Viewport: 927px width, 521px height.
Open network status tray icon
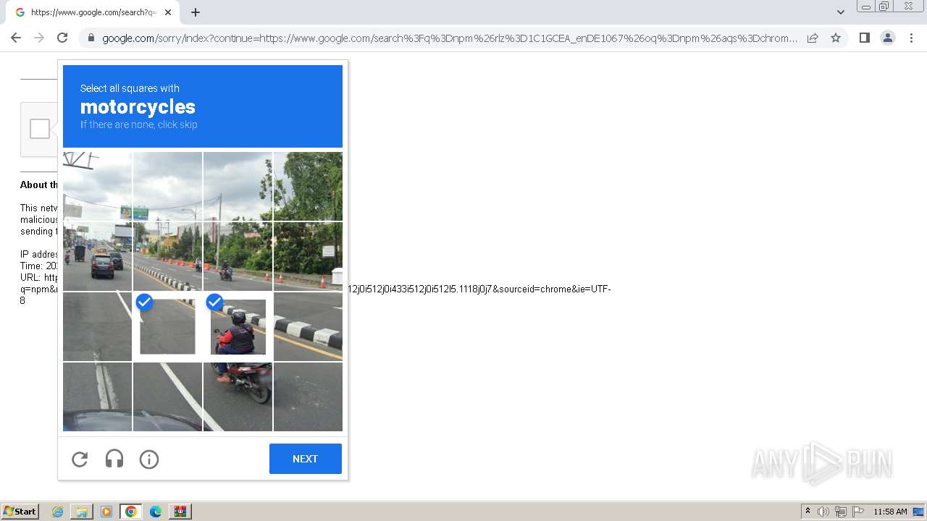840,512
